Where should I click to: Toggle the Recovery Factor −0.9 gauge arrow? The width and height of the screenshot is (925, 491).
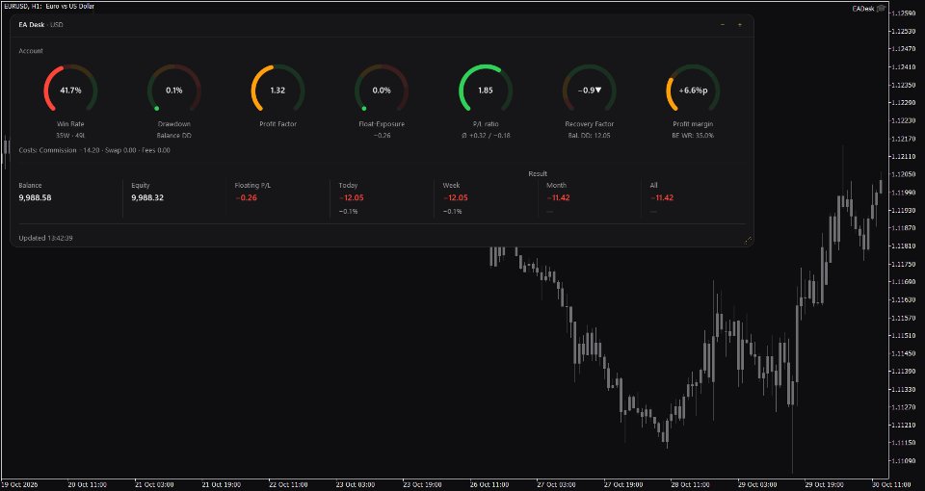597,90
